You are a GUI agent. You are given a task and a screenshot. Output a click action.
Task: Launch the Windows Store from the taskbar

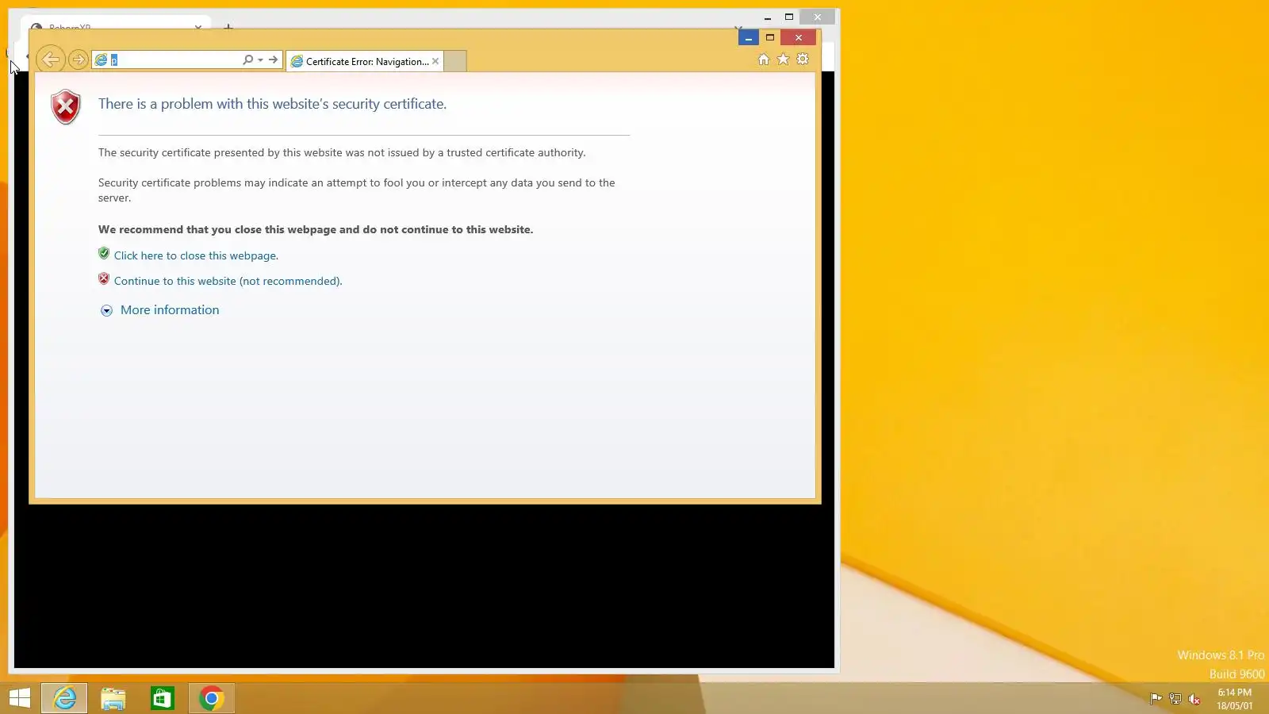pos(163,698)
